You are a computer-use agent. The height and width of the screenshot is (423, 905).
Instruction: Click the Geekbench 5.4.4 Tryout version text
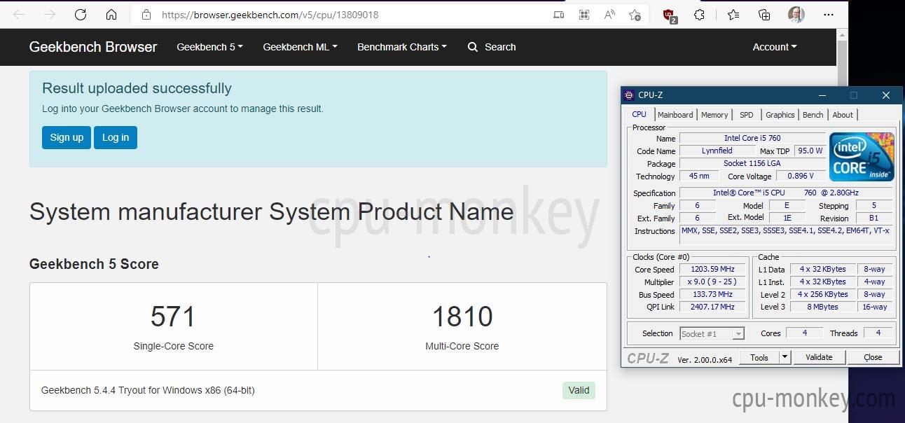148,390
